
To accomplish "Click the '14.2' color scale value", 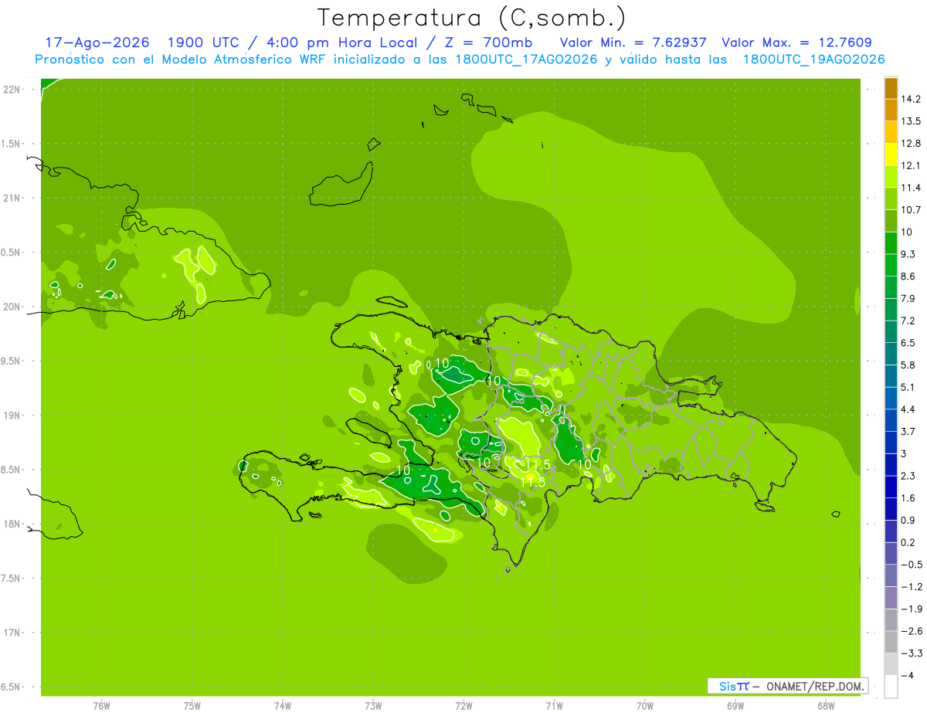I will click(x=911, y=99).
